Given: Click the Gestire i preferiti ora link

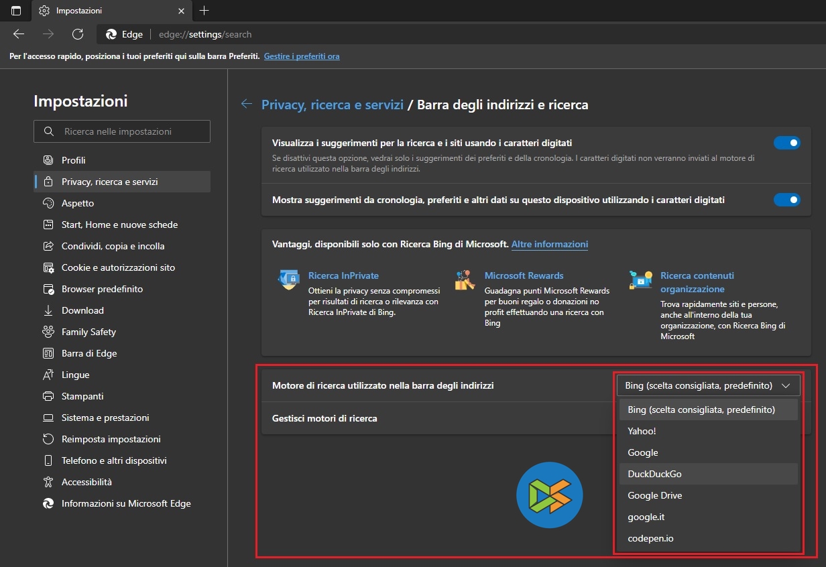Looking at the screenshot, I should 302,56.
